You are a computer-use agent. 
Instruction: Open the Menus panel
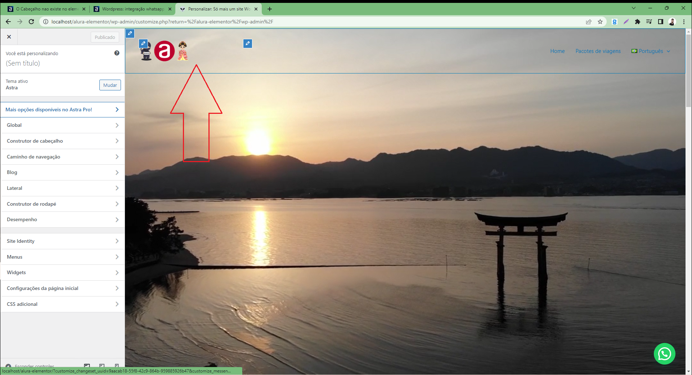click(x=63, y=257)
